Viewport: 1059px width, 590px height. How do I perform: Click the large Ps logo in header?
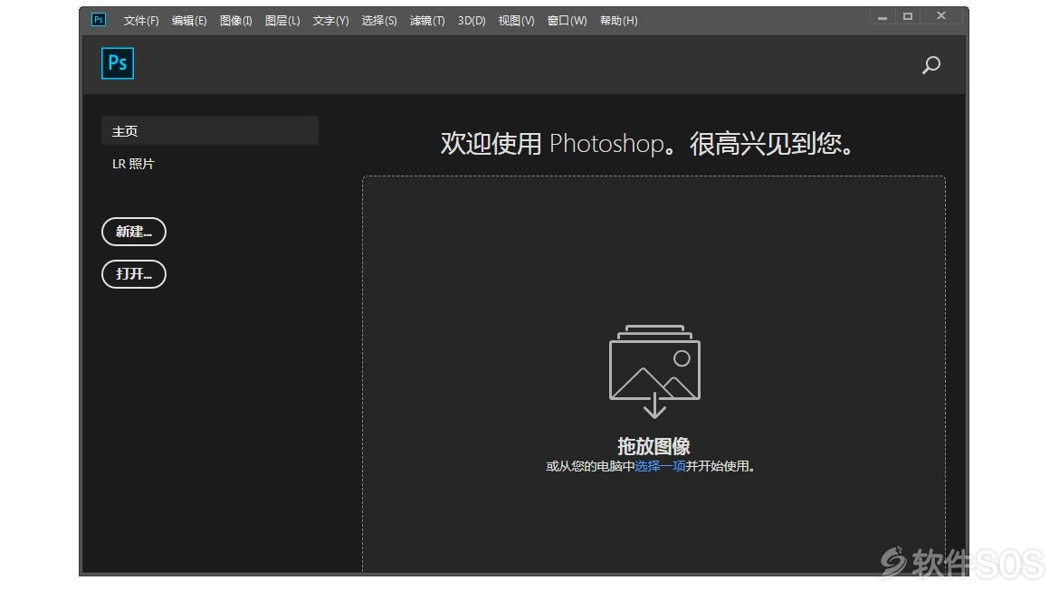point(118,63)
